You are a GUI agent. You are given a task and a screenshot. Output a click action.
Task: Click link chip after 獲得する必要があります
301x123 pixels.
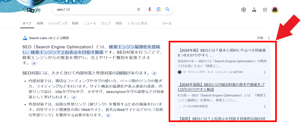click(x=108, y=115)
